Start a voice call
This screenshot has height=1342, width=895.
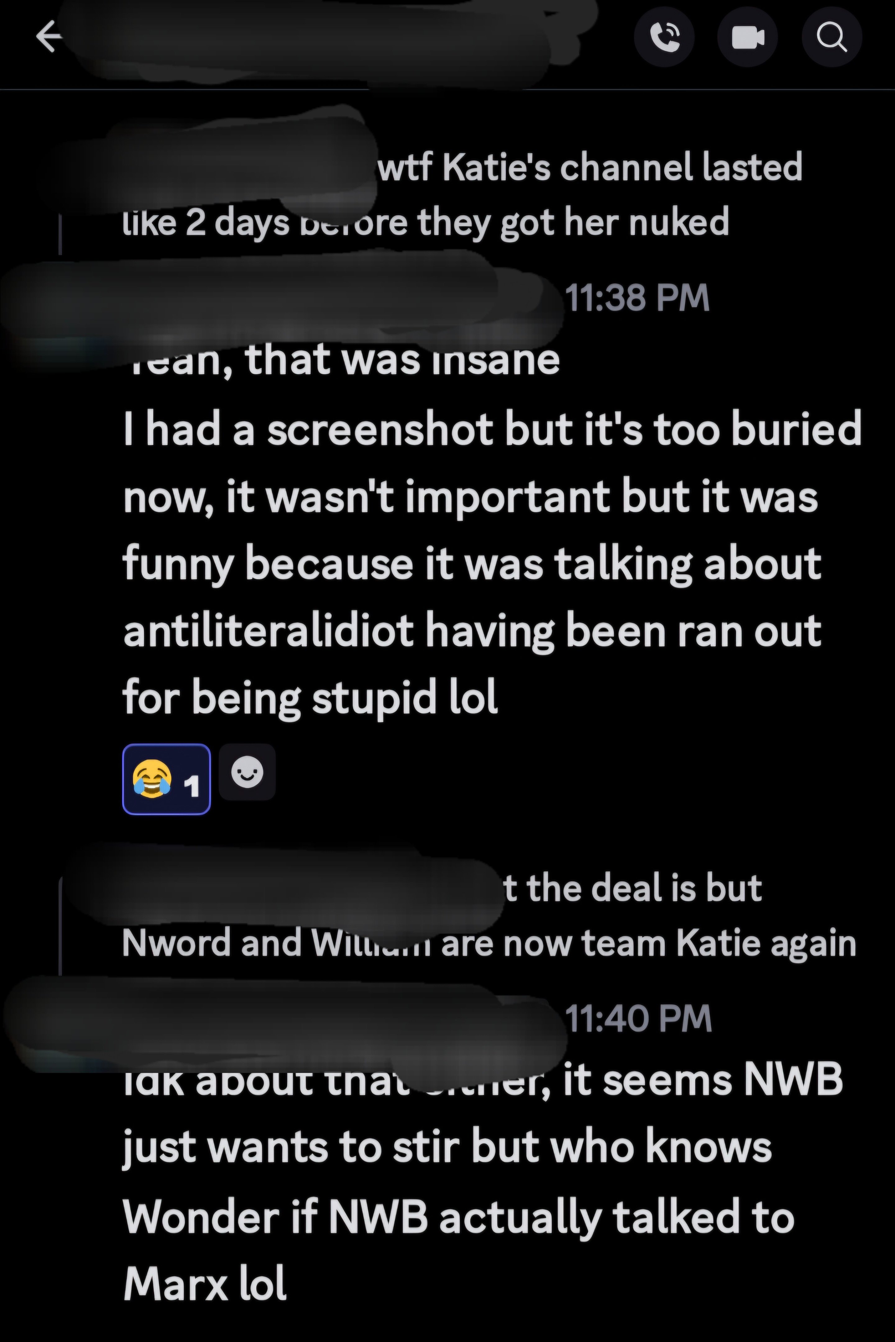click(664, 38)
